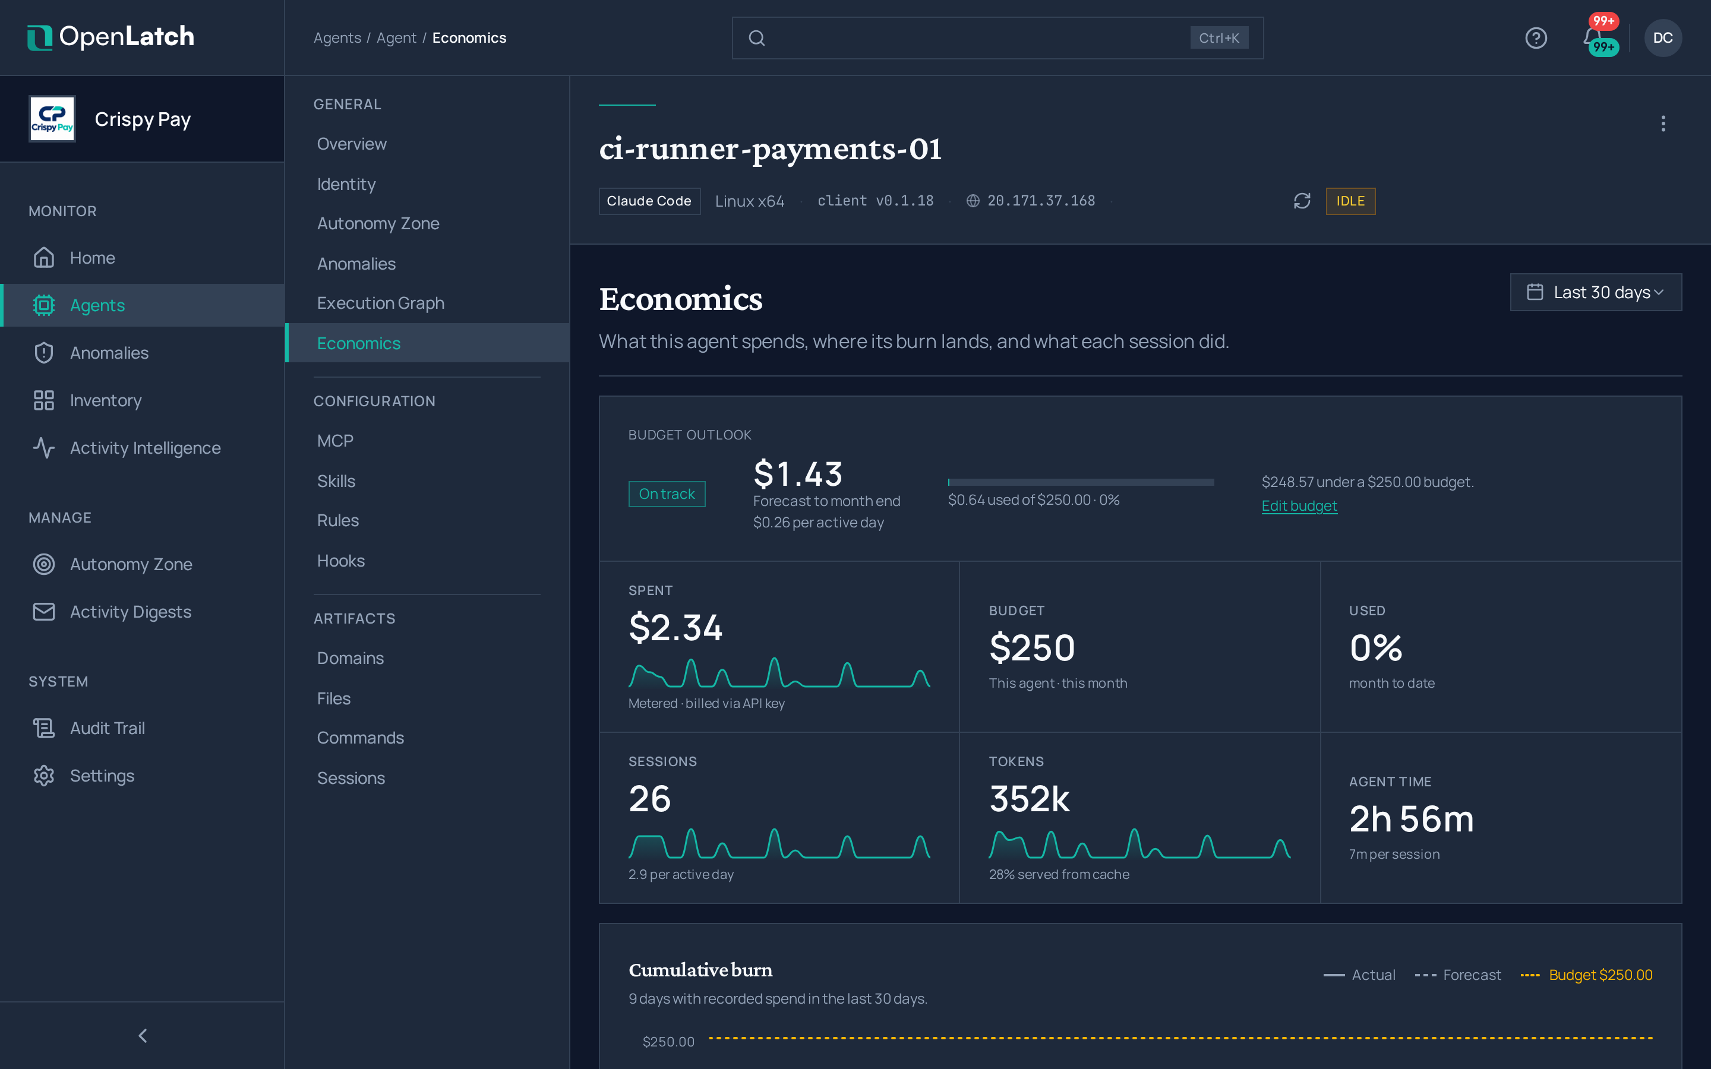Click the refresh agent status icon

click(1302, 201)
